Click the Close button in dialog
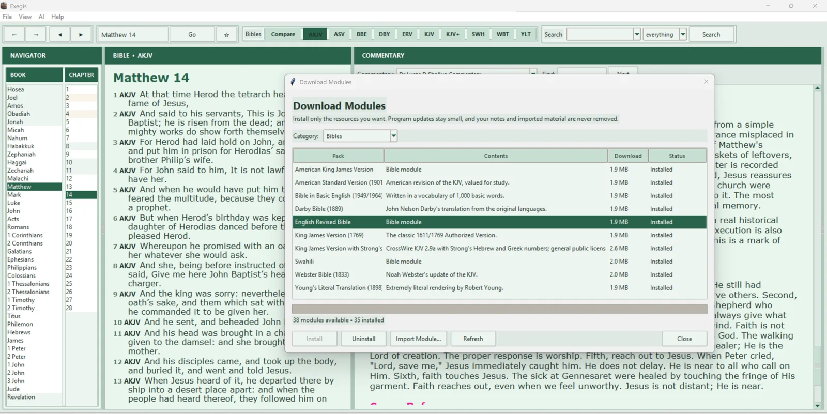This screenshot has width=827, height=414. click(x=684, y=339)
